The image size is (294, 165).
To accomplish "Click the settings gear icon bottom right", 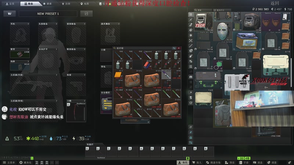I will point(290,162).
